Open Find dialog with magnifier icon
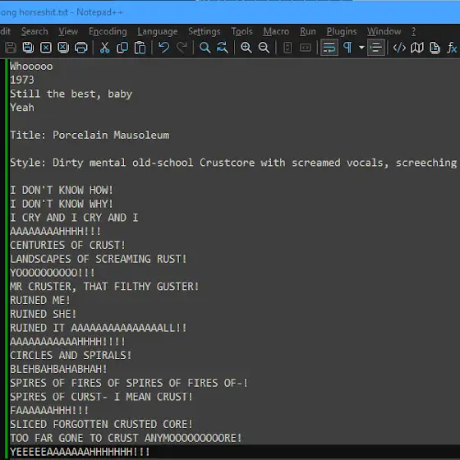Image resolution: width=460 pixels, height=460 pixels. (205, 48)
